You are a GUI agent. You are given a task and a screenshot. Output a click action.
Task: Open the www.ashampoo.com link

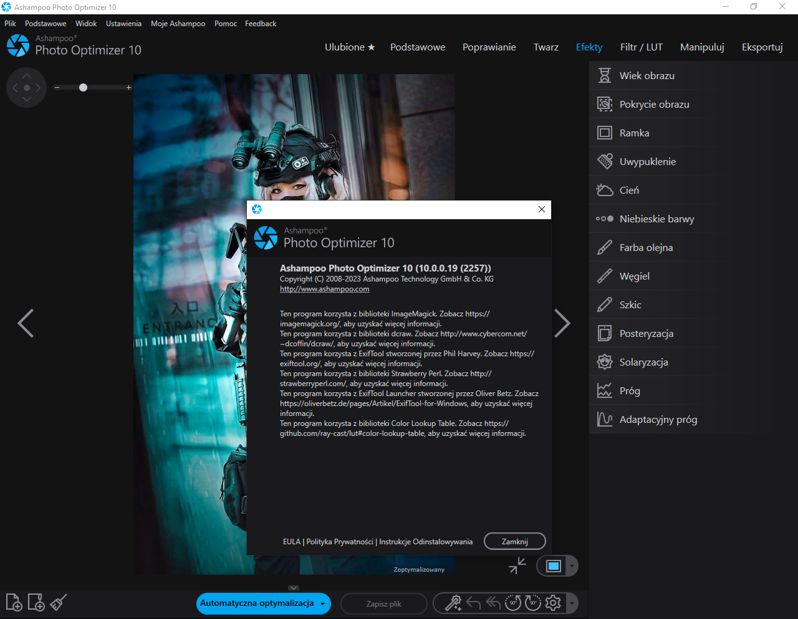[x=324, y=289]
